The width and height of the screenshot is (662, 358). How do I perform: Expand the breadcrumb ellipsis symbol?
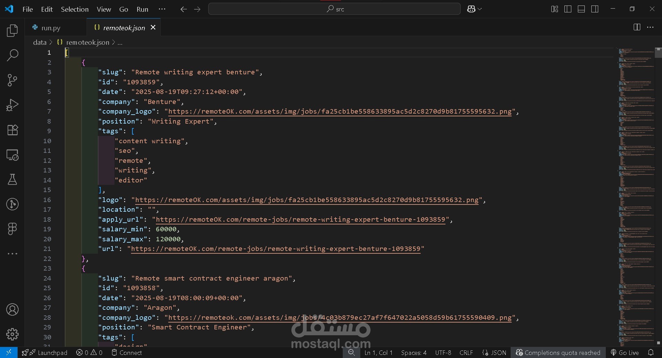click(x=120, y=42)
